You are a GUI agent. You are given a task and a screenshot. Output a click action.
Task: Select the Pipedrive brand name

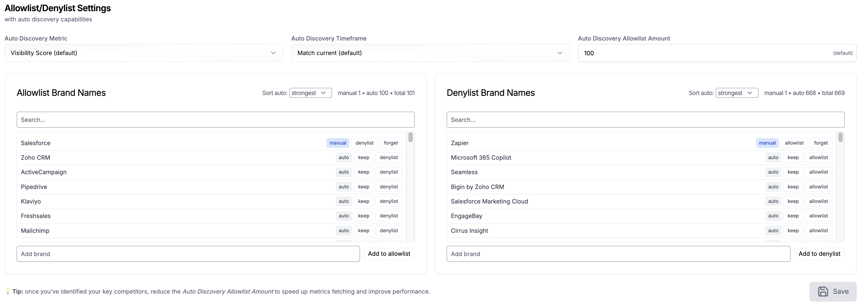coord(34,187)
